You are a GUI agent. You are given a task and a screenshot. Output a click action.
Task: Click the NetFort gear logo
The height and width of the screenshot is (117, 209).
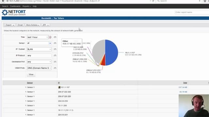(5, 12)
